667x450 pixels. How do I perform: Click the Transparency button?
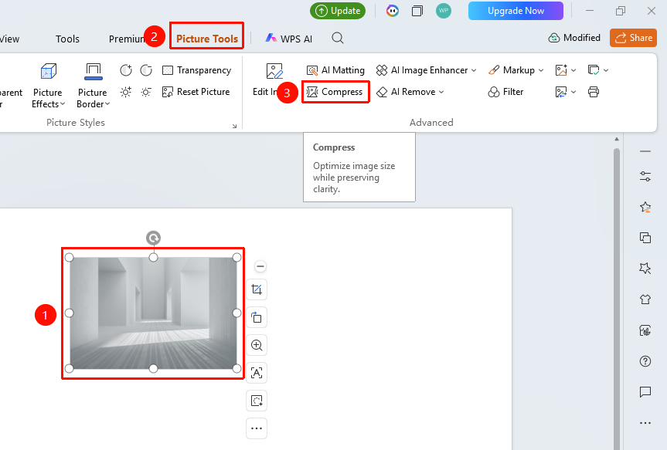[x=197, y=70]
